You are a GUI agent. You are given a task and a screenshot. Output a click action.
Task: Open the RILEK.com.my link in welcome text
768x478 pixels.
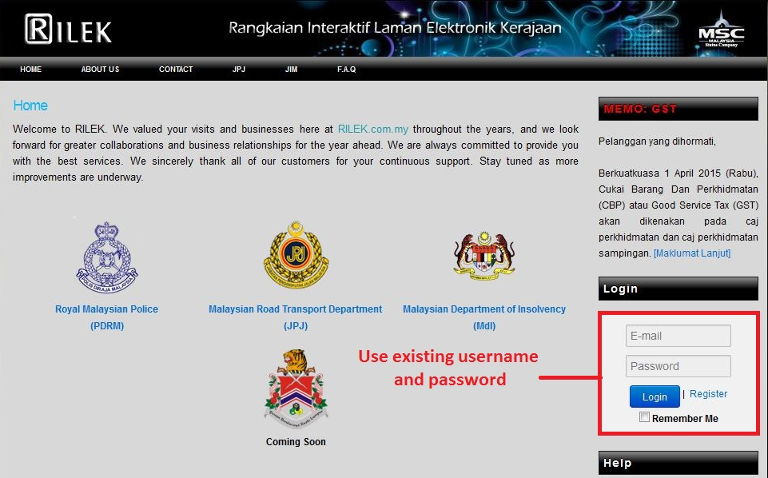pos(373,129)
